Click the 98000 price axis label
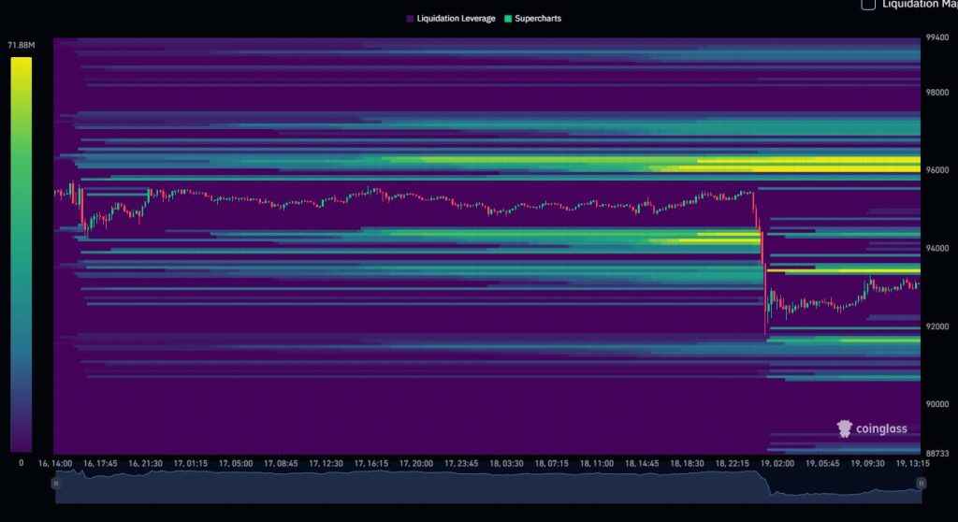 point(936,93)
